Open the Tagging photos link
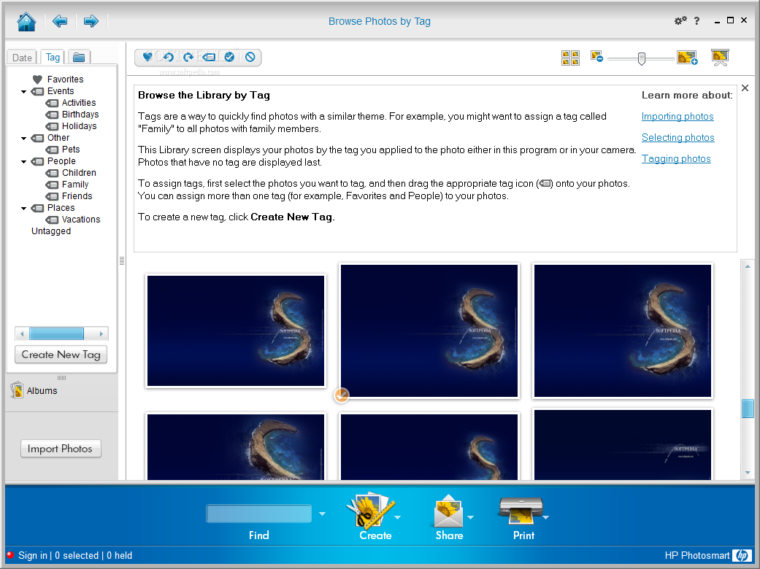Screen dimensions: 760x569 click(x=675, y=159)
